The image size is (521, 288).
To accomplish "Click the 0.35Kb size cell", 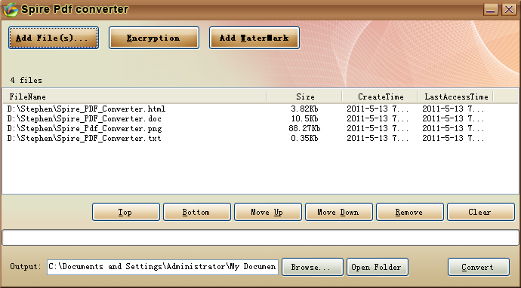I will (304, 139).
